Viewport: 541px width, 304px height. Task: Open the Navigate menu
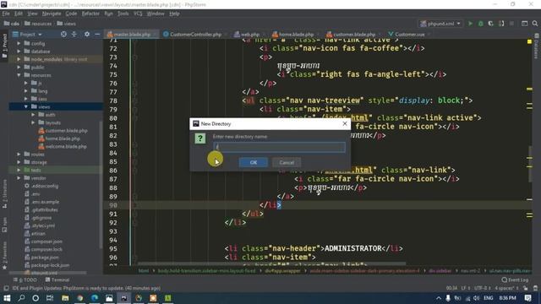(52, 14)
